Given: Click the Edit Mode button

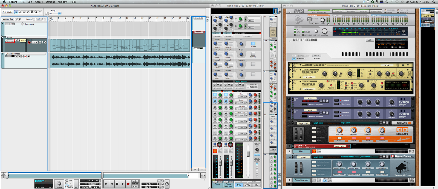Looking at the screenshot, I should (7, 12).
